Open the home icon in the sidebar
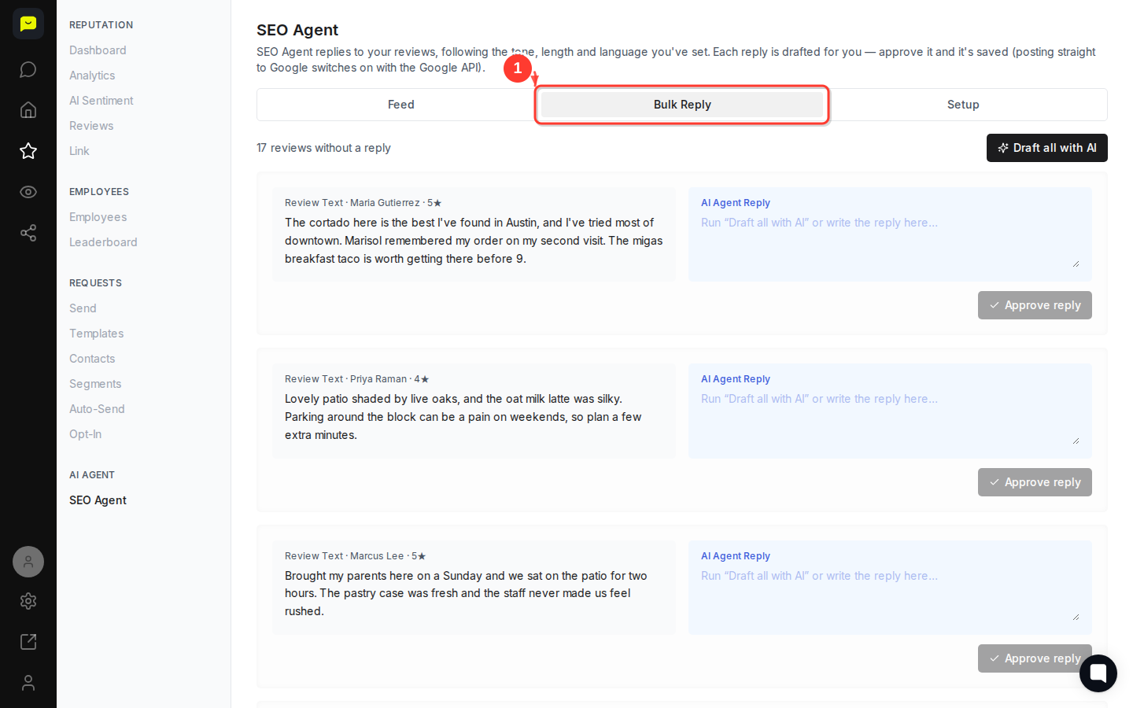This screenshot has height=708, width=1133. click(x=28, y=110)
